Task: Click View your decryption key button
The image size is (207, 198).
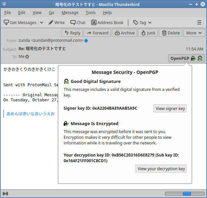Action: click(161, 169)
